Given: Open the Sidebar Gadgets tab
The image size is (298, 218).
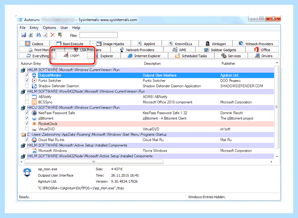Looking at the screenshot, I should 220,50.
